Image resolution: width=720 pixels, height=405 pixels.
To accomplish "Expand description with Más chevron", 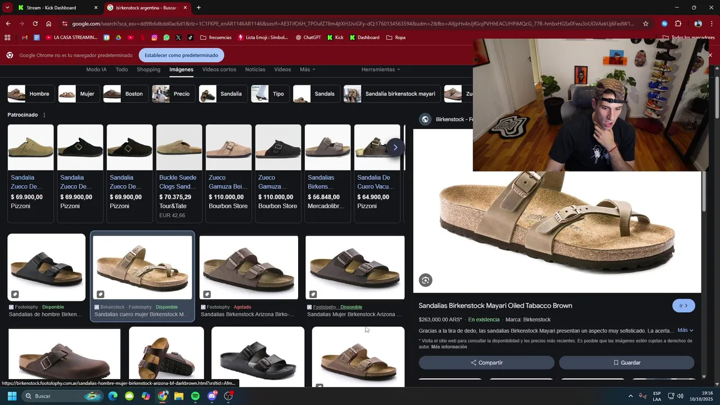I will pos(686,330).
